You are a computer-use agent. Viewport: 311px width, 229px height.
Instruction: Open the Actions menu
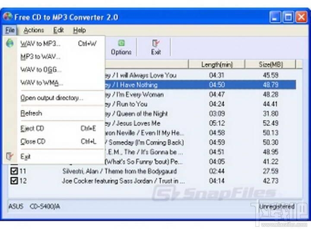click(x=34, y=30)
